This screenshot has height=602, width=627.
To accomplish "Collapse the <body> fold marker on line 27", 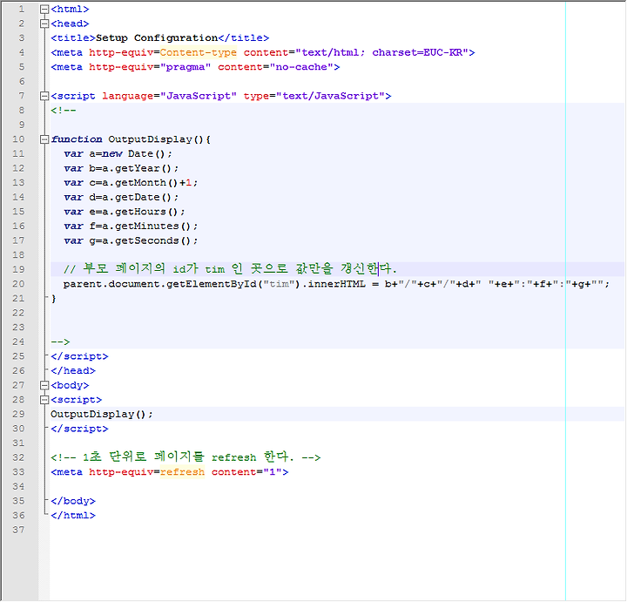I will click(44, 385).
